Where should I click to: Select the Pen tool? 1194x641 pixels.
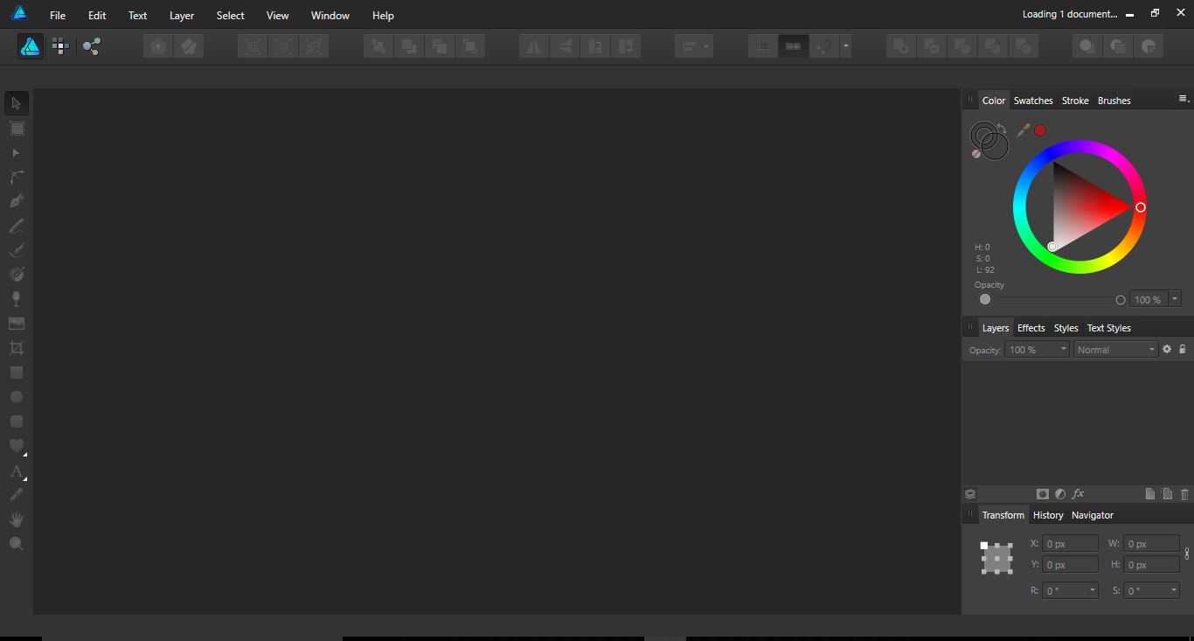click(16, 201)
